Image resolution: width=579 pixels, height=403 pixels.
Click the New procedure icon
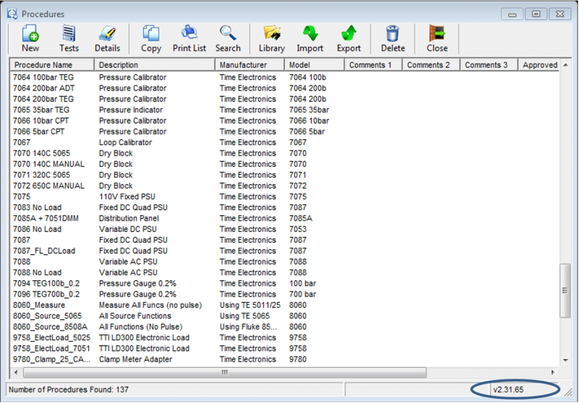[30, 34]
